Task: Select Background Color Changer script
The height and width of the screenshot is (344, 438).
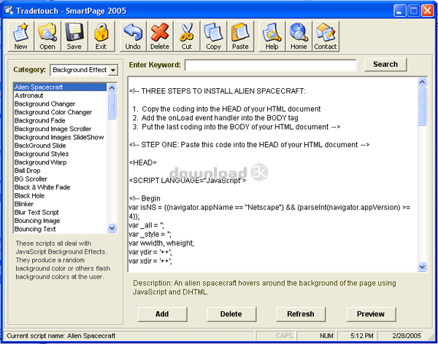Action: (x=60, y=112)
